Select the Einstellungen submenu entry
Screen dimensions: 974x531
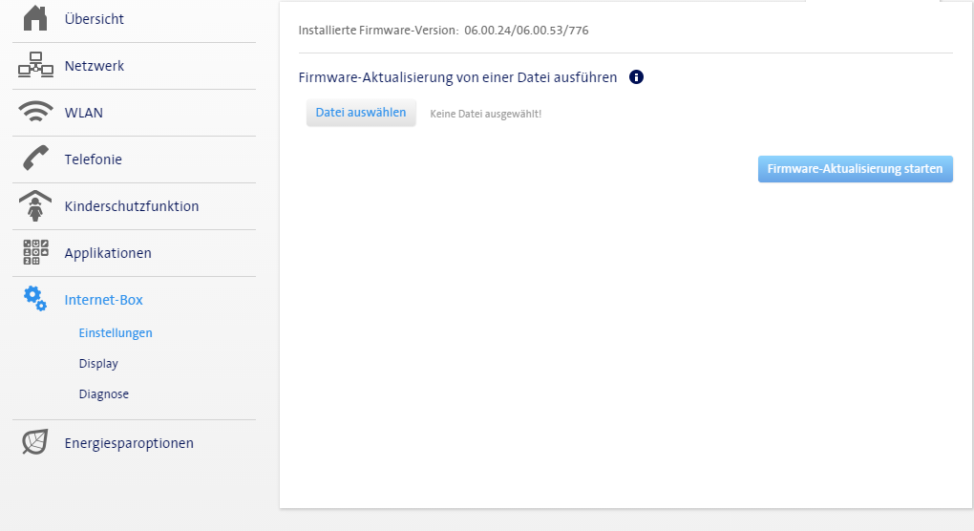pos(116,333)
